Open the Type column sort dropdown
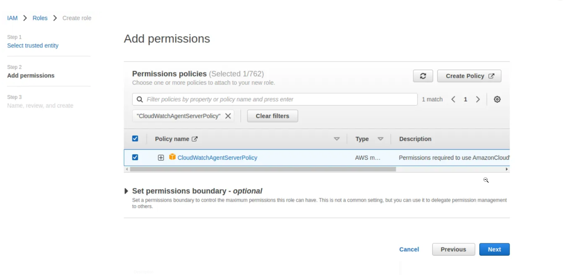 click(381, 139)
